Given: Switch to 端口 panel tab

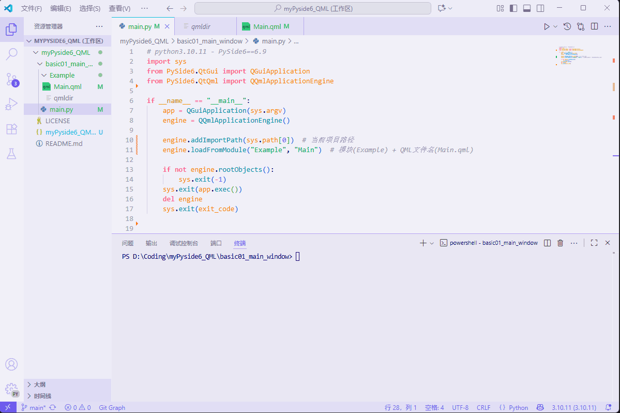Looking at the screenshot, I should [x=216, y=243].
